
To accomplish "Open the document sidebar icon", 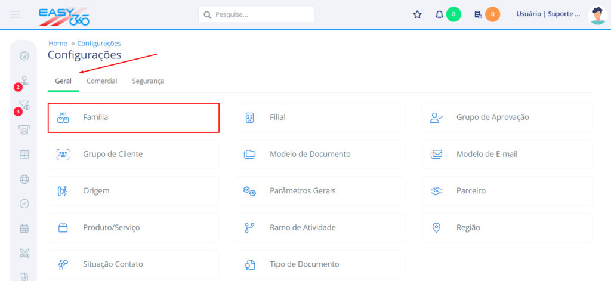I will coord(24,277).
